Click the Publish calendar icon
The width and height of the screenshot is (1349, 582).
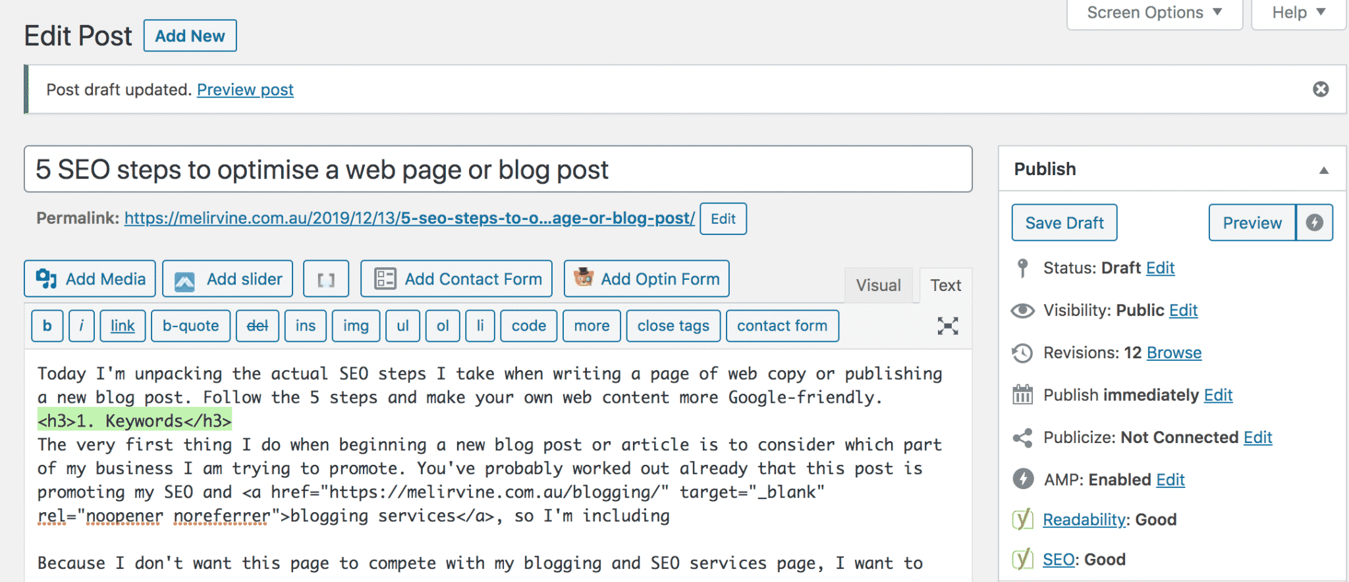(1022, 395)
